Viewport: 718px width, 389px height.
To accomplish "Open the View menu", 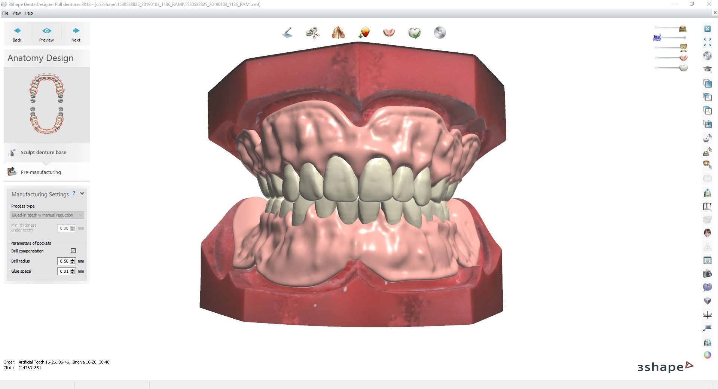I will [x=16, y=13].
